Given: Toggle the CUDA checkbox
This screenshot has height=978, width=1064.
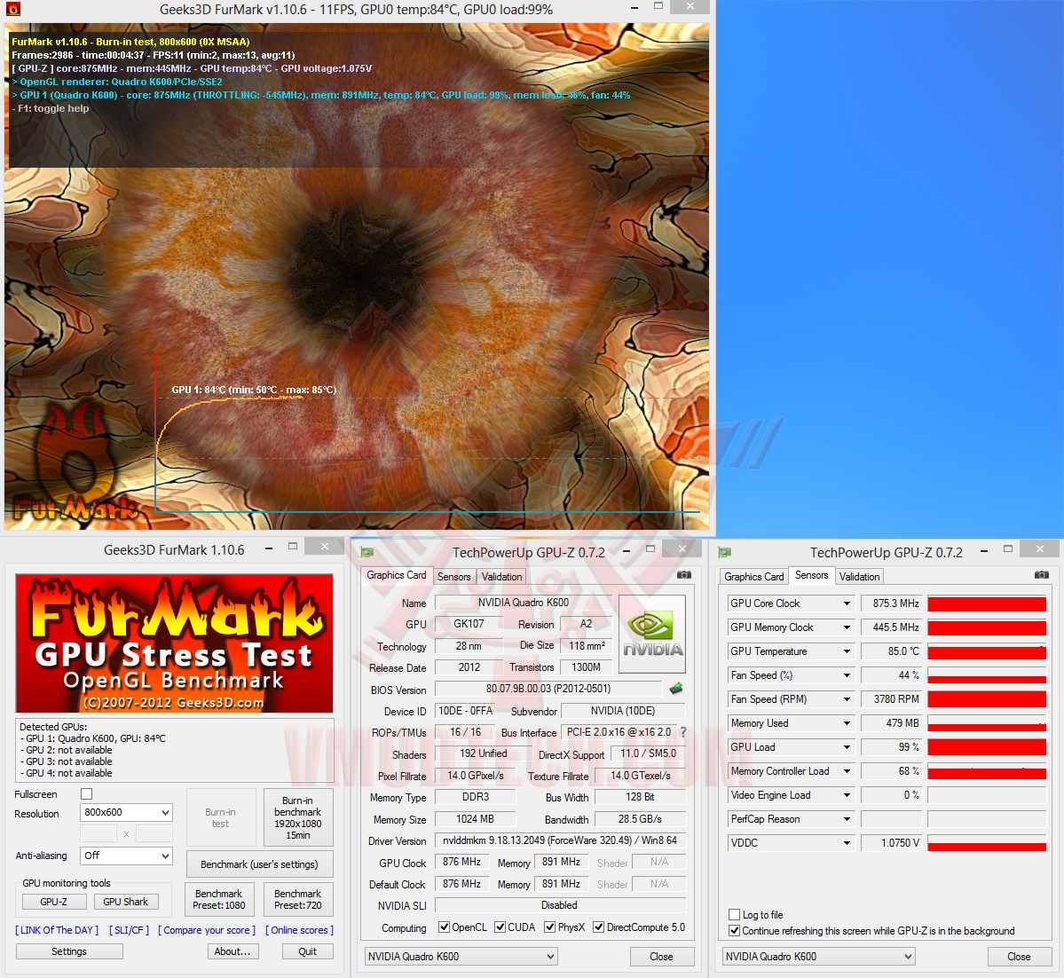Looking at the screenshot, I should [x=500, y=927].
